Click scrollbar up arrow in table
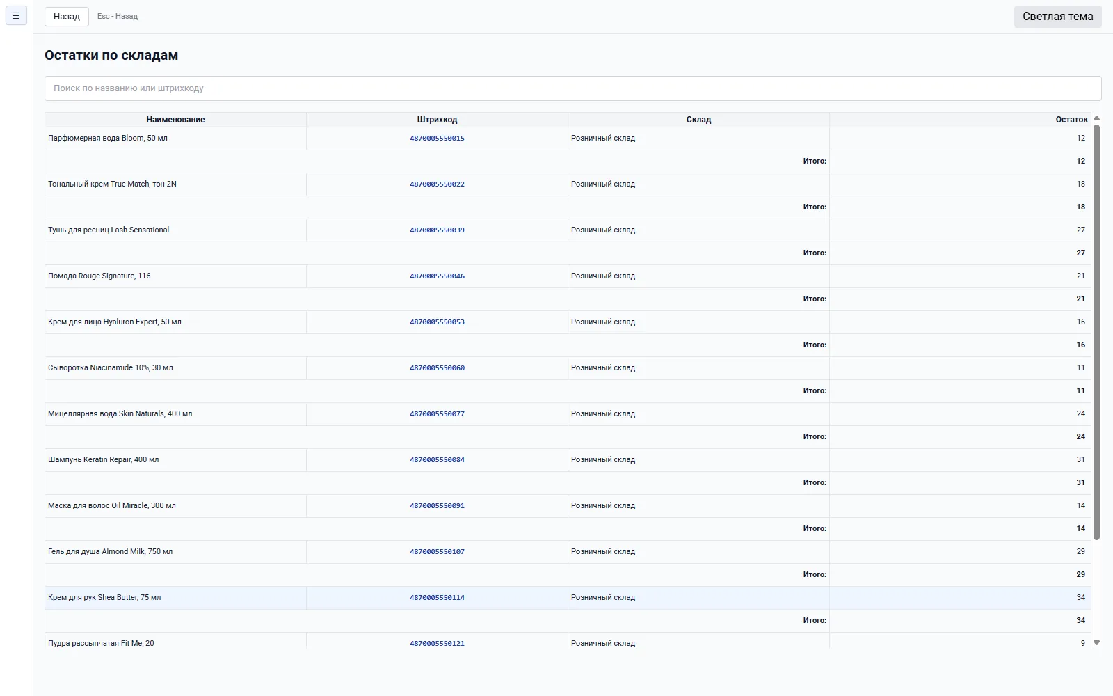Image resolution: width=1113 pixels, height=696 pixels. pos(1096,118)
